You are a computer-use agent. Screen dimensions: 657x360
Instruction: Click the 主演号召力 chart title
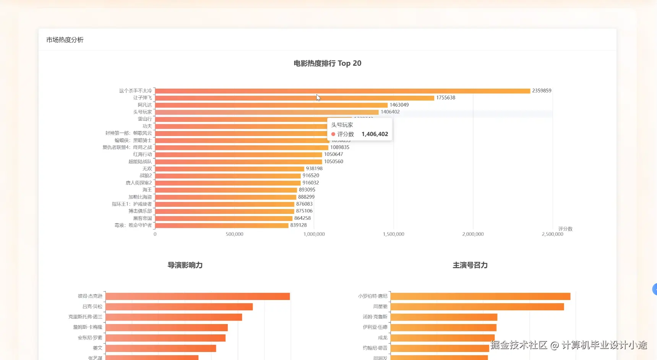tap(470, 265)
